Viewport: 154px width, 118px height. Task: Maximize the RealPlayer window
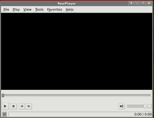tap(143, 3)
